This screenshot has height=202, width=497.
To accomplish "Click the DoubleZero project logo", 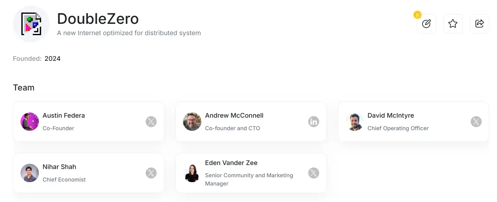I will coord(31,24).
